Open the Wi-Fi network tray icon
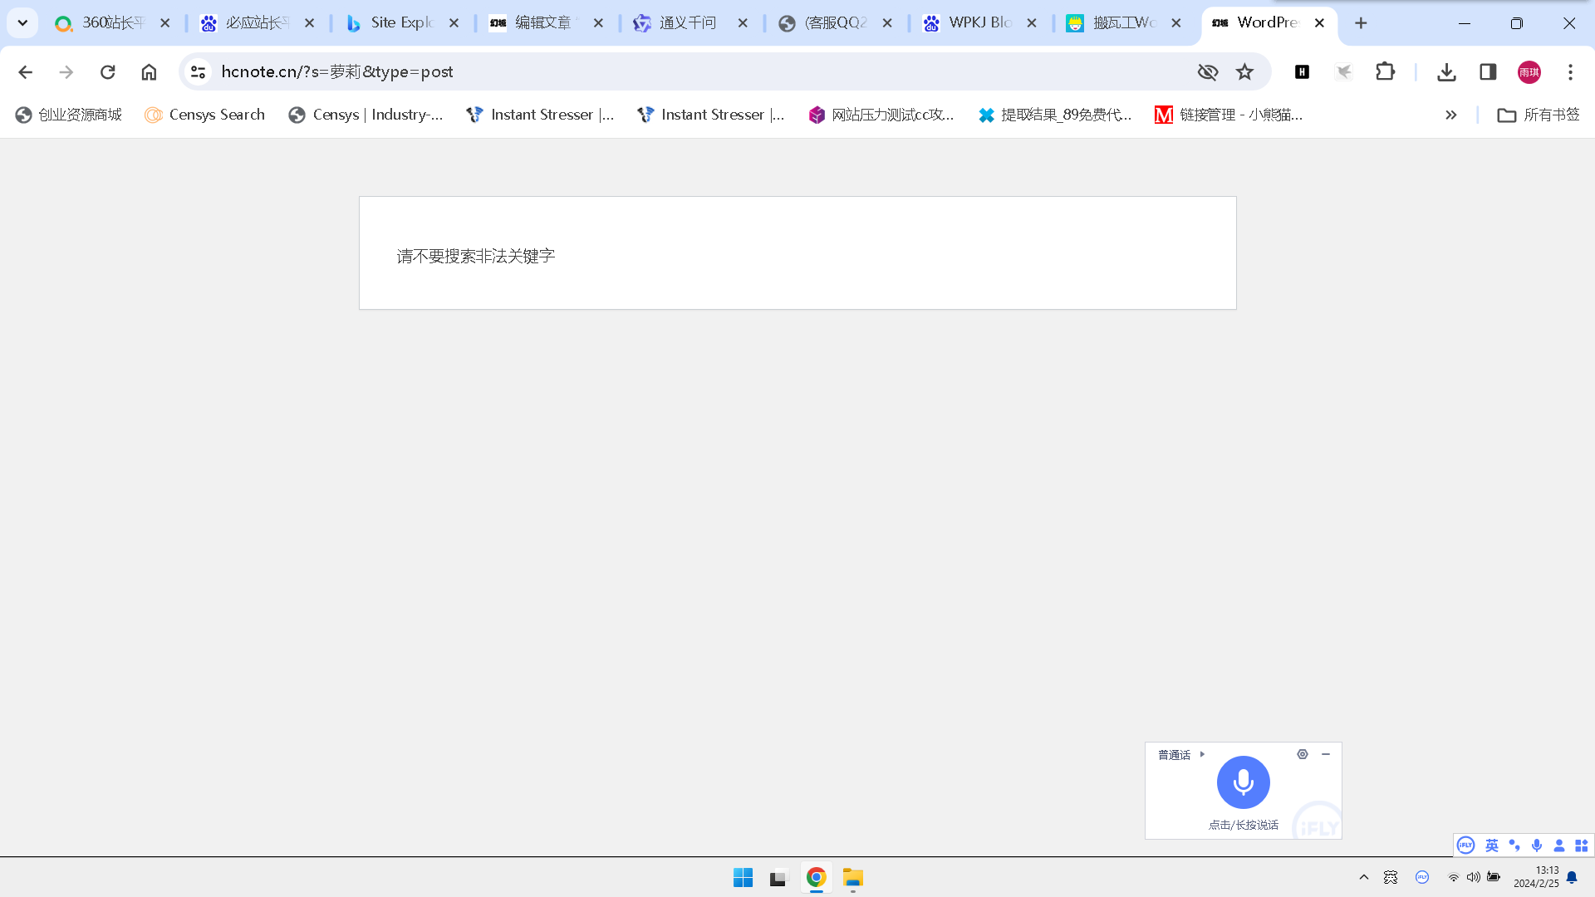The image size is (1595, 897). point(1453,877)
